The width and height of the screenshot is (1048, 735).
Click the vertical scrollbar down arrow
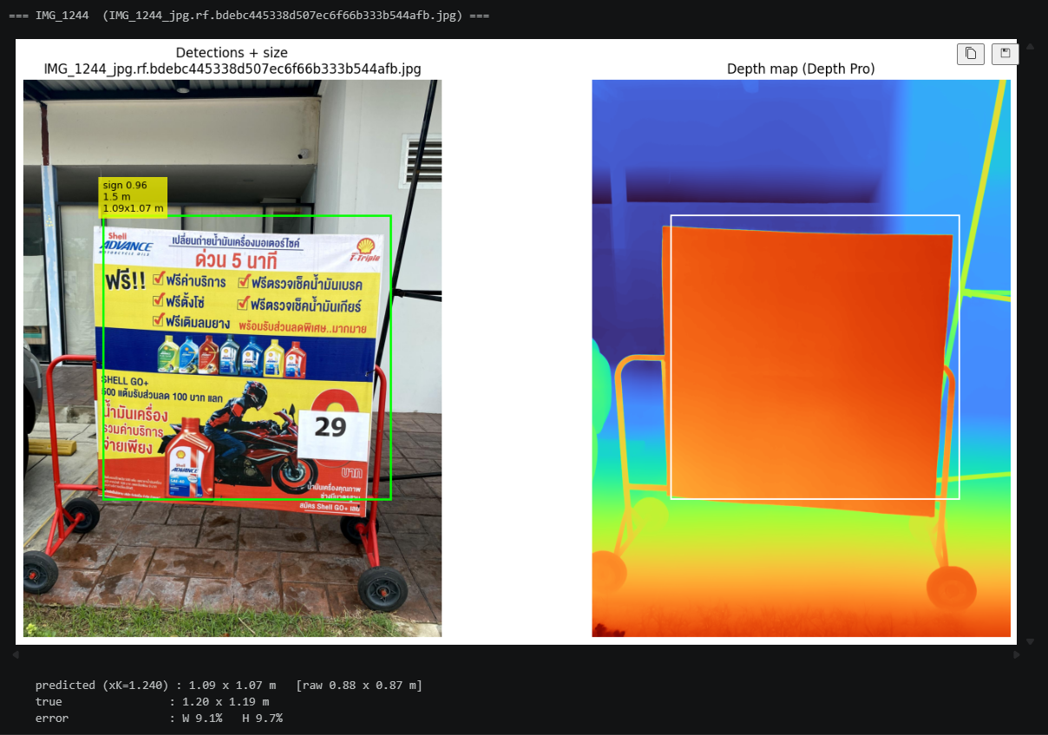1031,642
